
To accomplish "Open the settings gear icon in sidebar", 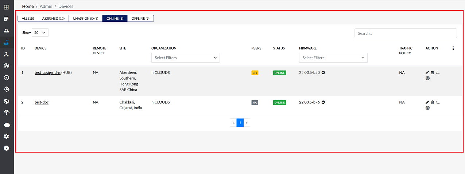I will coord(6,136).
